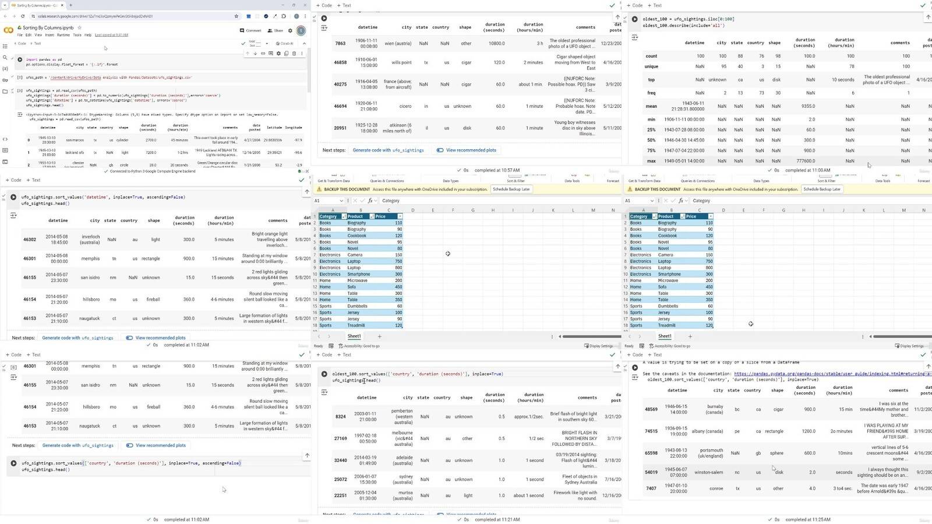
Task: Click Schedule Backup Later in right Excel
Action: click(822, 189)
